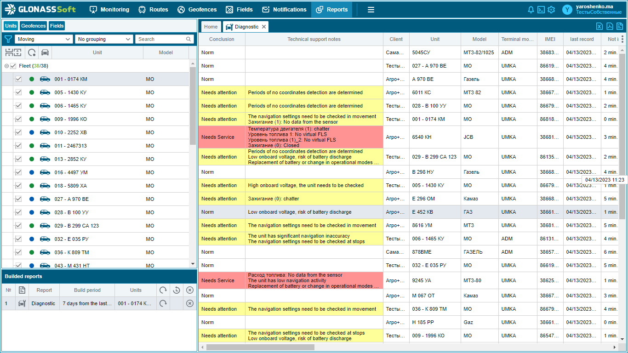Click the remove all header icon
Viewport: 628px width, 353px height.
(189, 290)
